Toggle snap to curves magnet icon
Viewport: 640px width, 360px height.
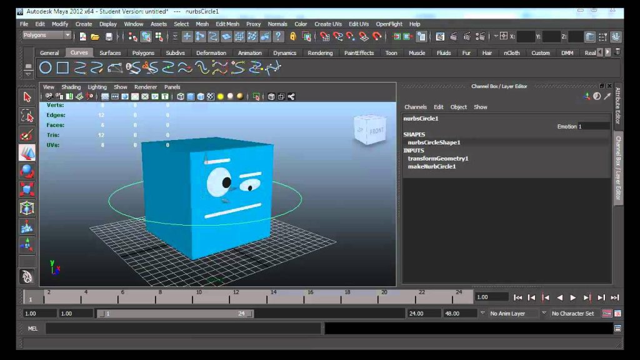click(x=338, y=37)
